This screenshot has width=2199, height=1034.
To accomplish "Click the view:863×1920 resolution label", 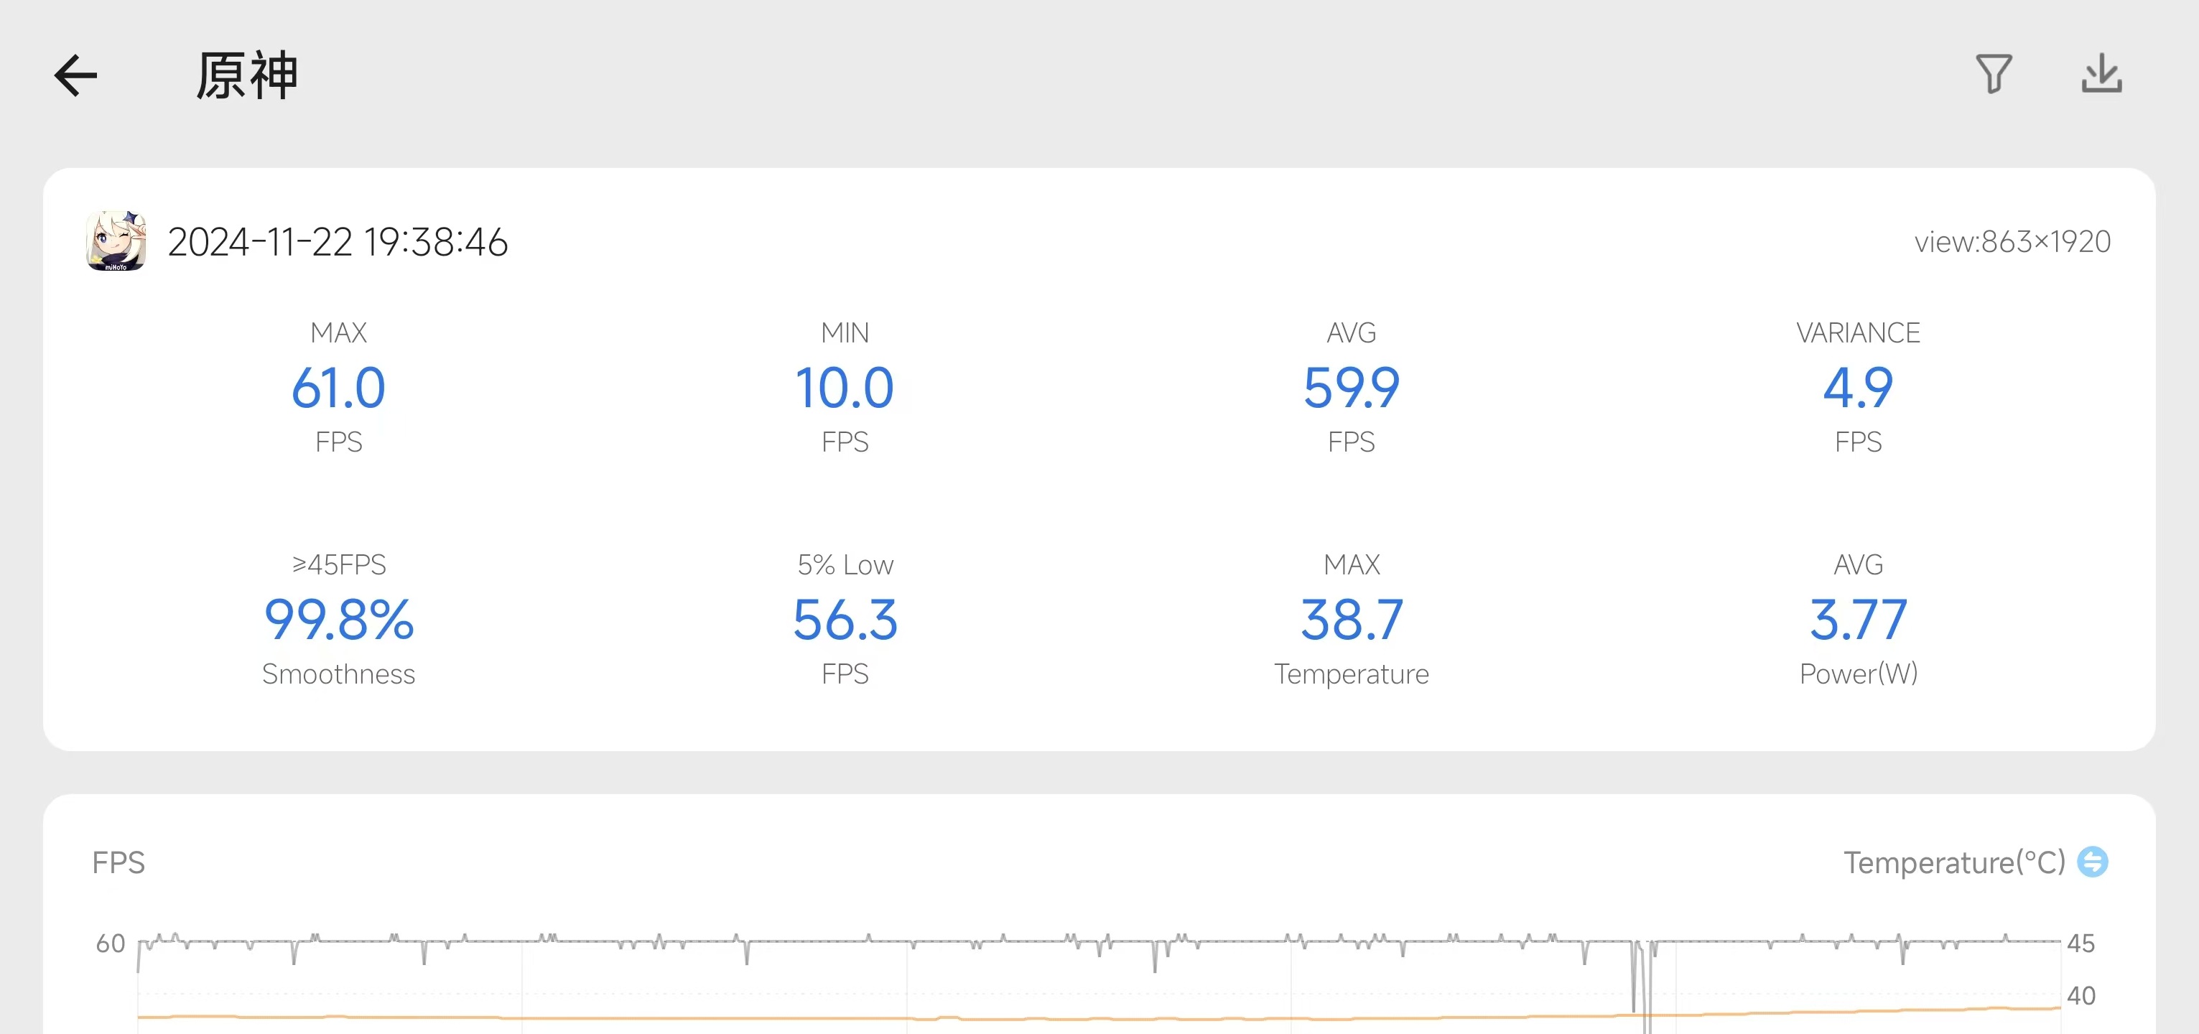I will [2012, 242].
